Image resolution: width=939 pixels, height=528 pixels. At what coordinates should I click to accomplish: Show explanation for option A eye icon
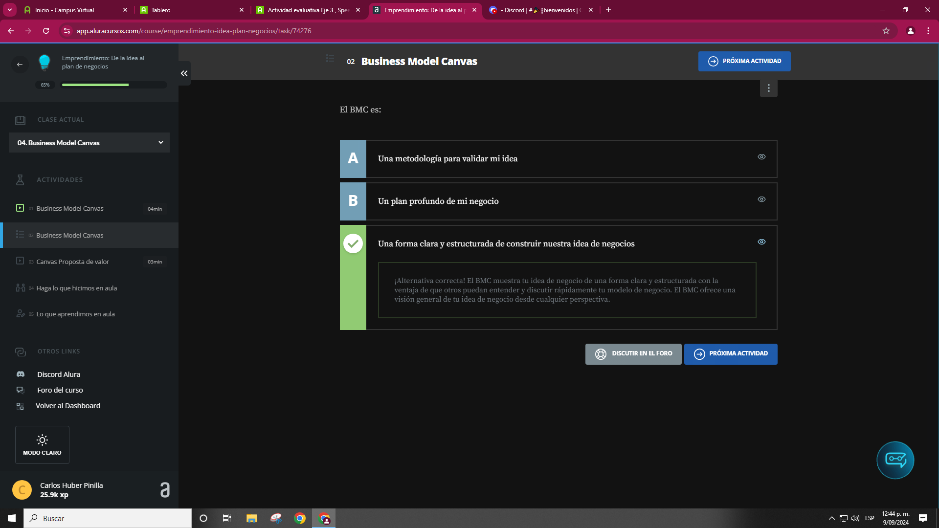761,157
